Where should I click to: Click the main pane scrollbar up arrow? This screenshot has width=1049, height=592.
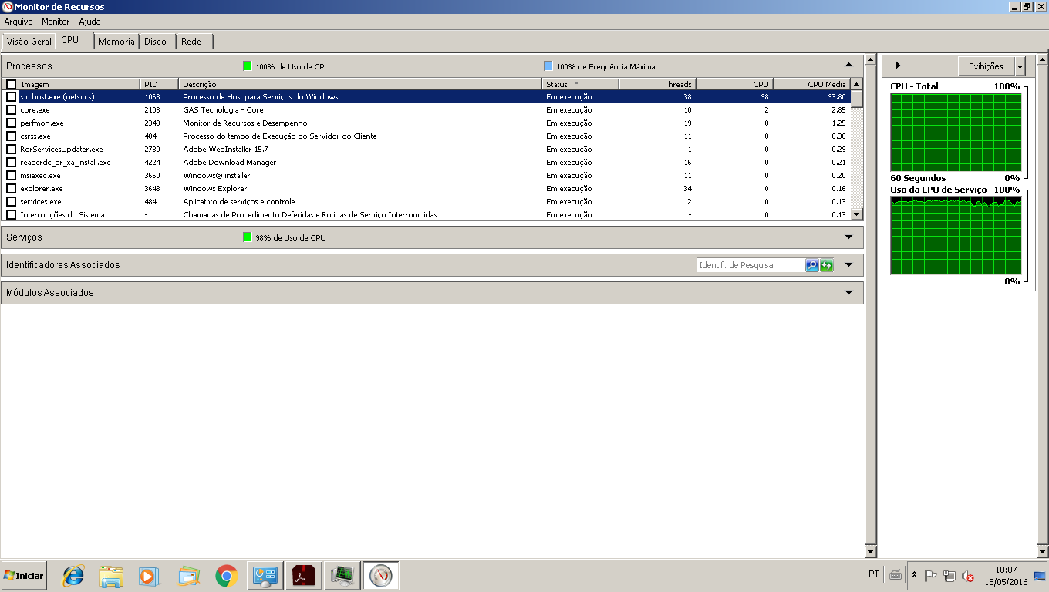pyautogui.click(x=871, y=60)
